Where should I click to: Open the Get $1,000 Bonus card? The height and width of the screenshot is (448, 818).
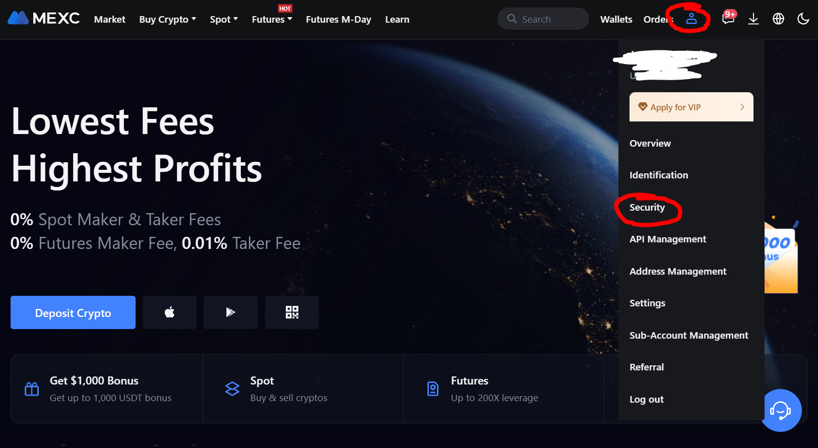[106, 389]
